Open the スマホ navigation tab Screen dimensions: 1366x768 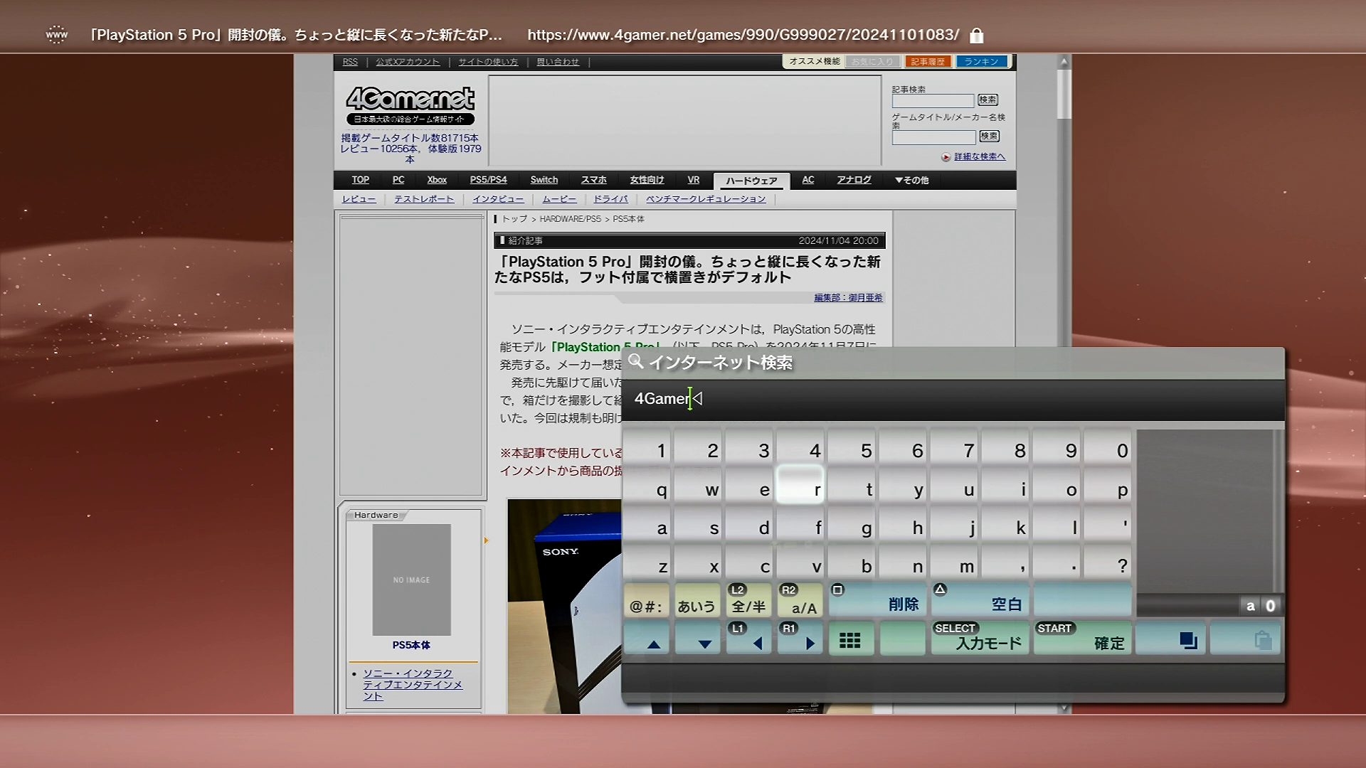pos(594,180)
